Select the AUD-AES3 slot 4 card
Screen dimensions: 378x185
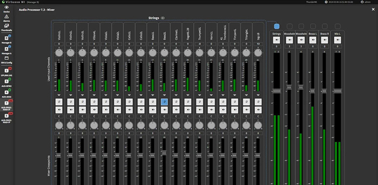coord(6,93)
